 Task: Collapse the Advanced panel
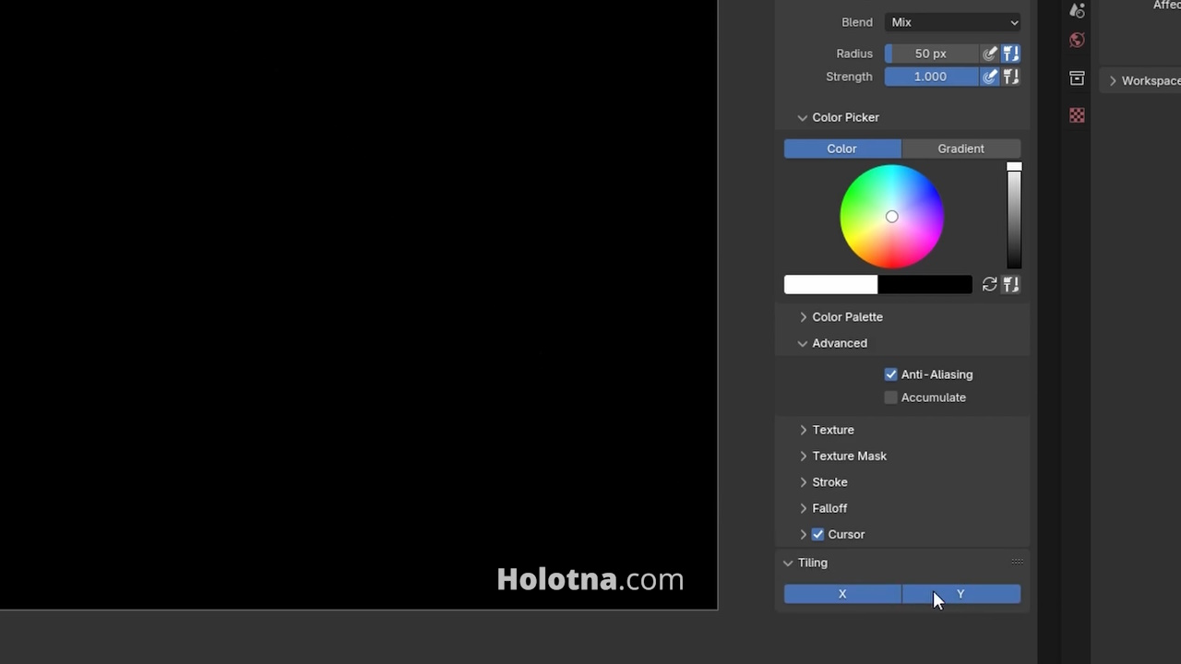click(803, 343)
